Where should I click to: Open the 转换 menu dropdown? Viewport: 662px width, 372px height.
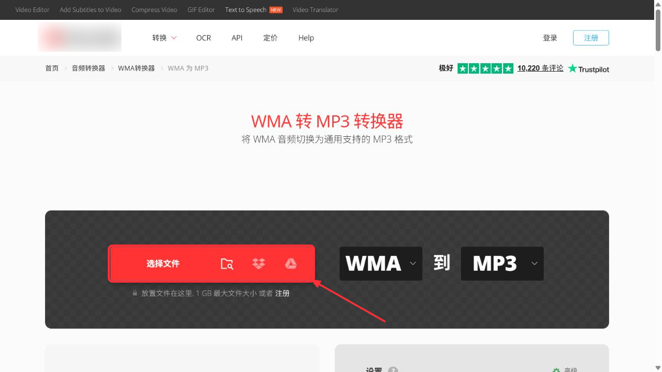(x=164, y=38)
